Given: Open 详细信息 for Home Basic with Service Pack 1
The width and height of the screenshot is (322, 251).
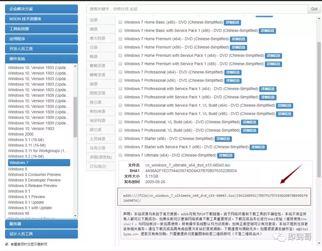Looking at the screenshot, I should click(267, 31).
